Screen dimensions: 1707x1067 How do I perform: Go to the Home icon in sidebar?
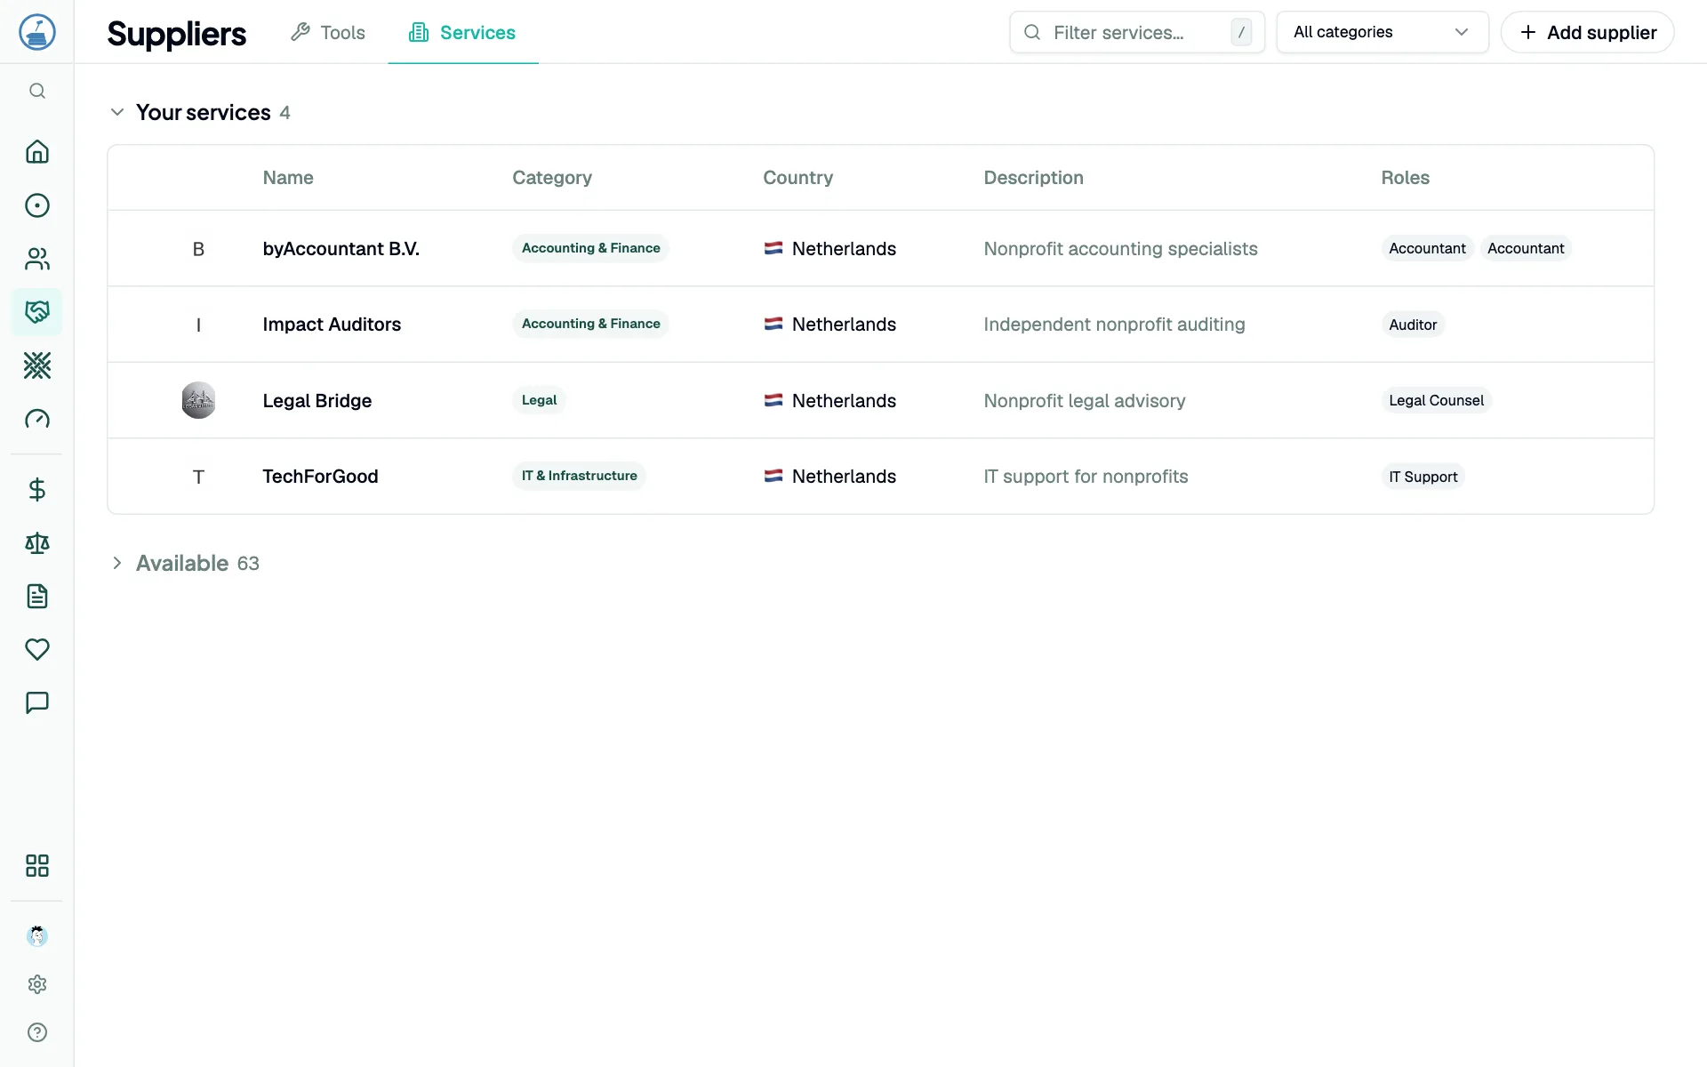(37, 152)
